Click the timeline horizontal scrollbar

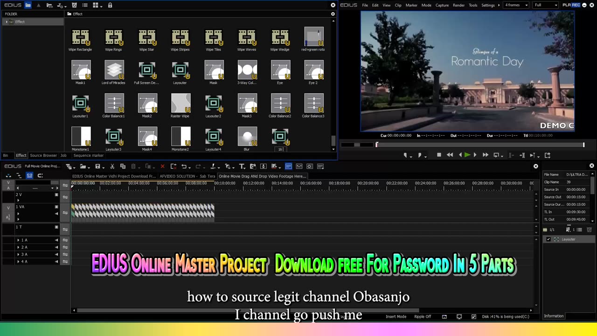pyautogui.click(x=248, y=310)
